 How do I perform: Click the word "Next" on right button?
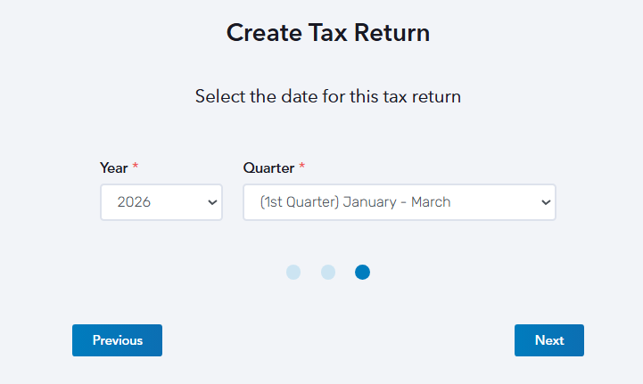(548, 340)
